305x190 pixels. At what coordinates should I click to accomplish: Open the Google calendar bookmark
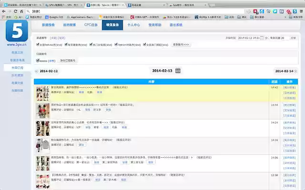coord(54,17)
